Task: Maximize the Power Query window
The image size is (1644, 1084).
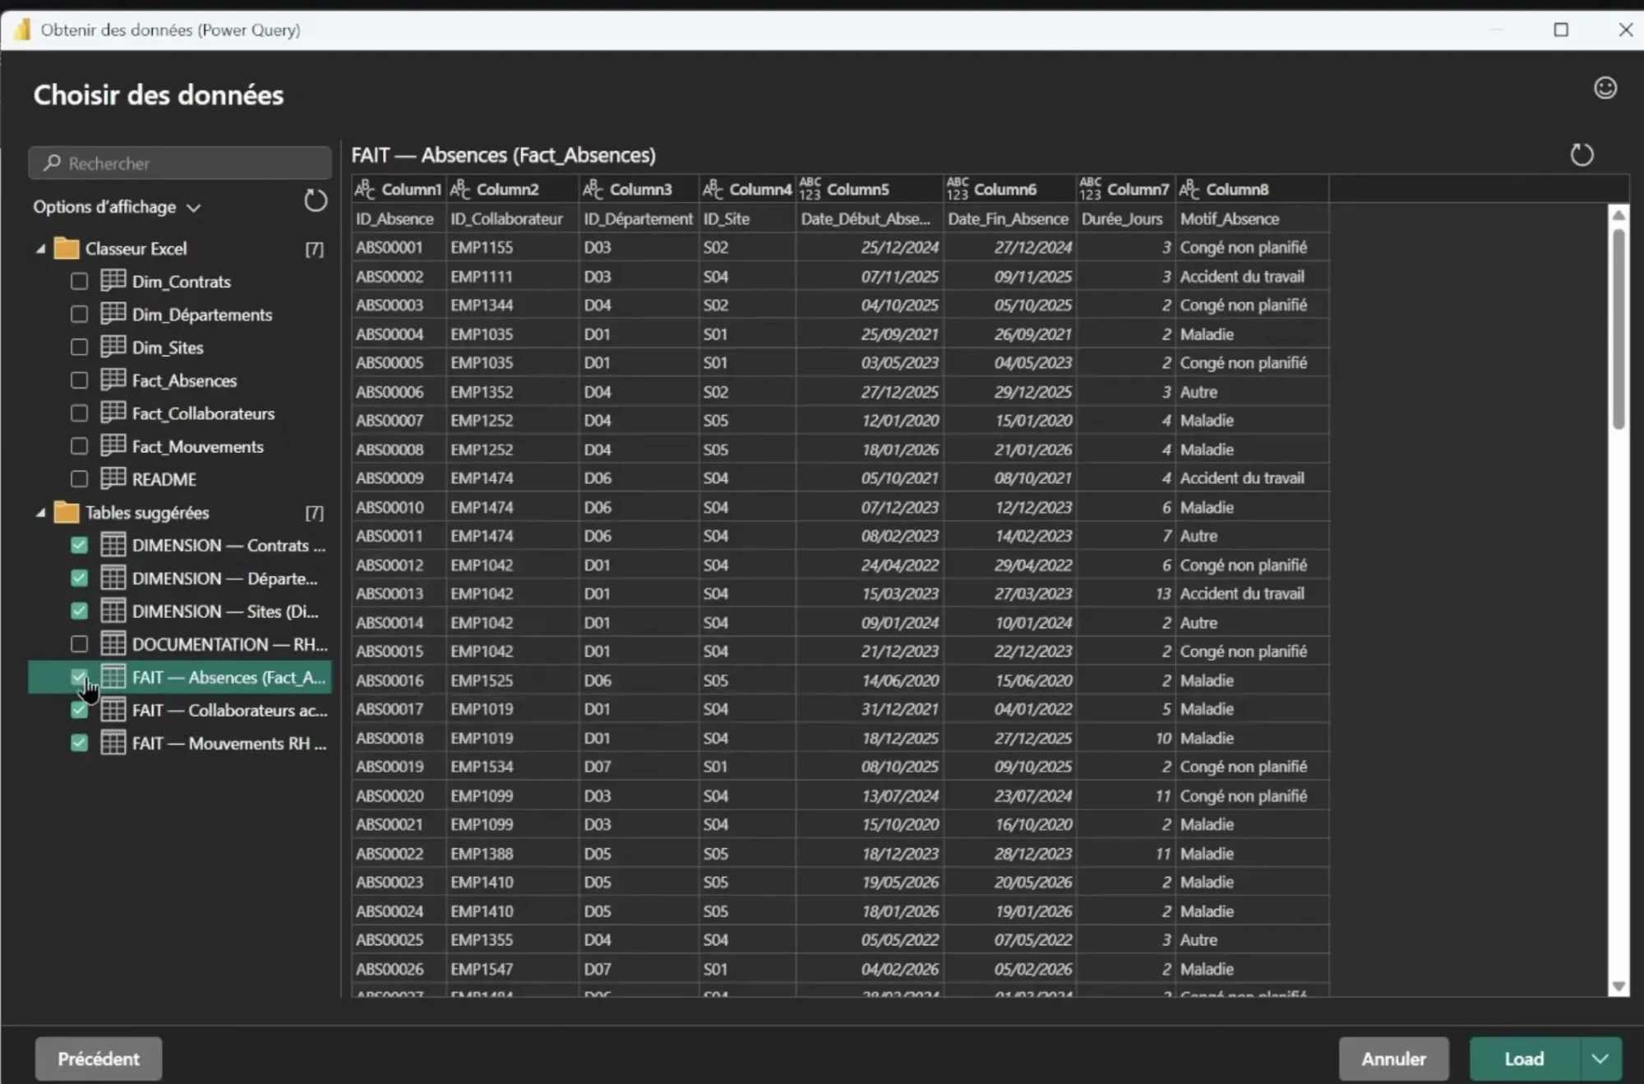Action: coord(1561,30)
